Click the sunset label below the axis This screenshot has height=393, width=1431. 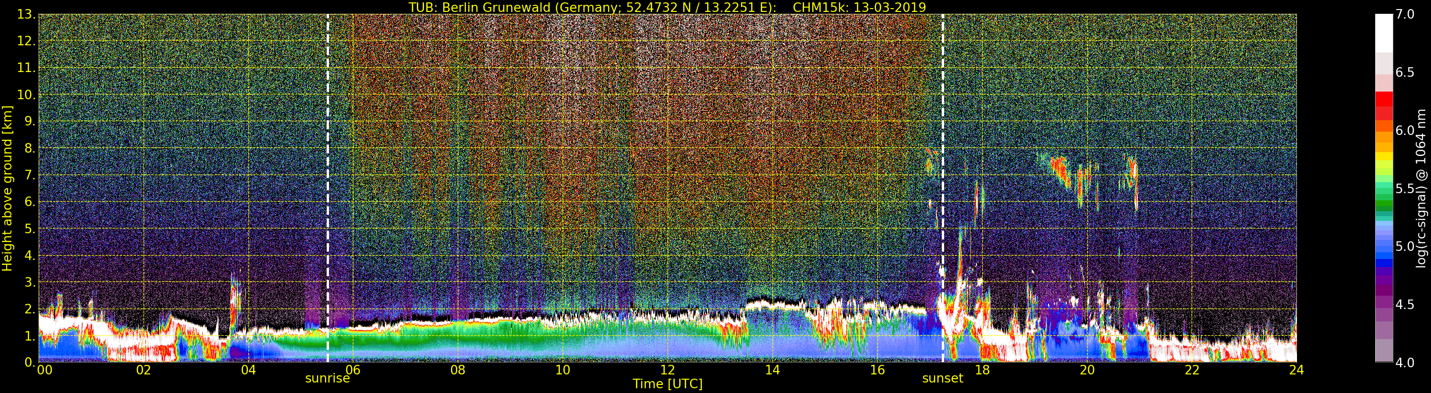tap(942, 379)
